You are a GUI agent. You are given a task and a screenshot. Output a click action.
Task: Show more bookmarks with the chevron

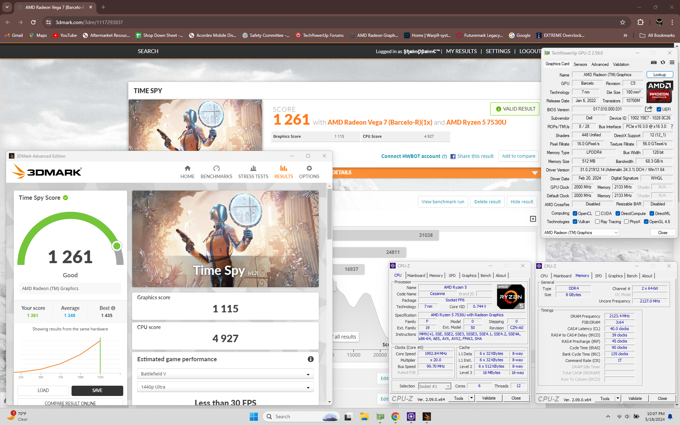coord(625,35)
